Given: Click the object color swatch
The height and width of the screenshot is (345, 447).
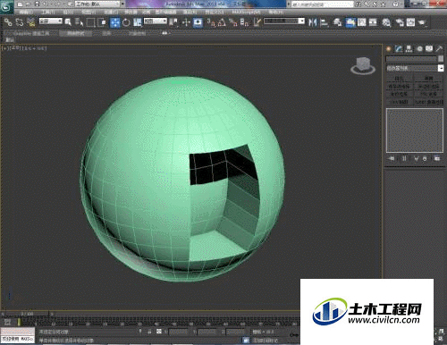Looking at the screenshot, I should [441, 59].
